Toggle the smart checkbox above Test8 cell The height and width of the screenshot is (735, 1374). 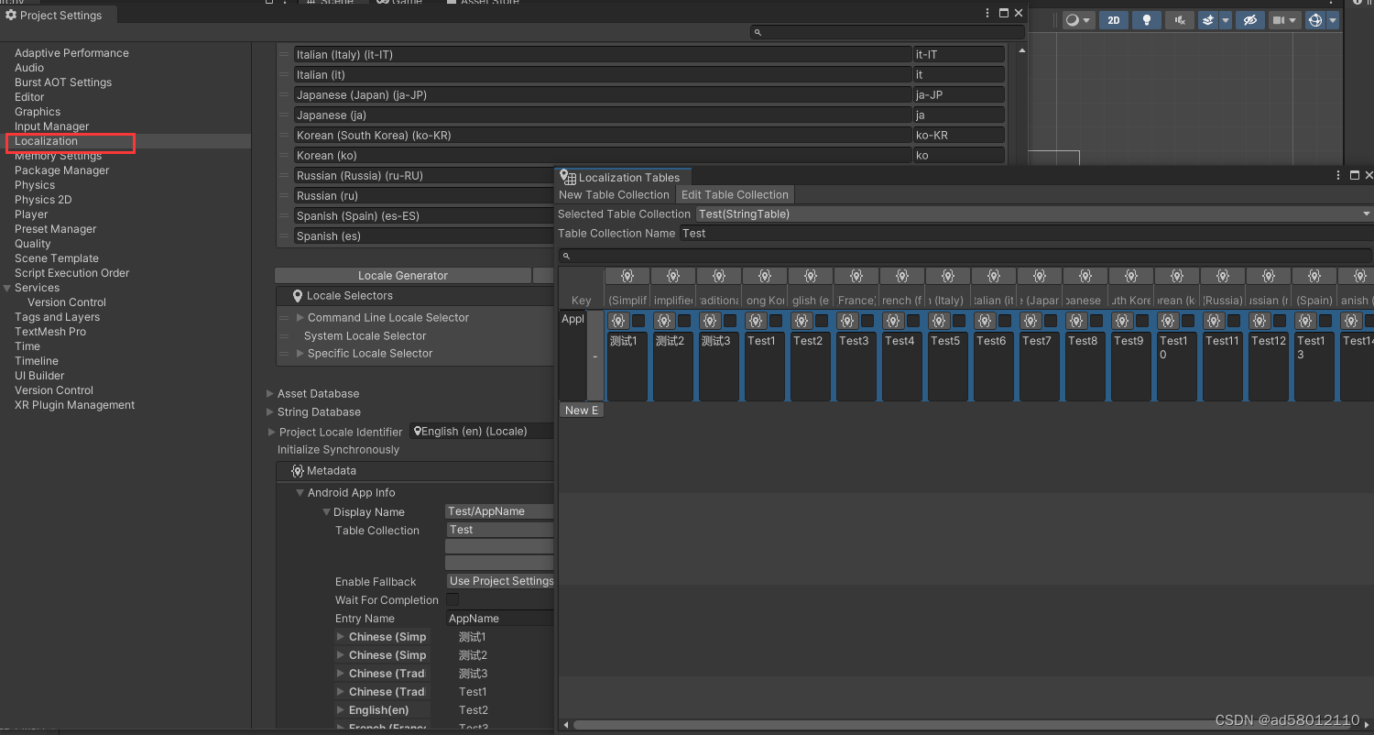(1096, 321)
